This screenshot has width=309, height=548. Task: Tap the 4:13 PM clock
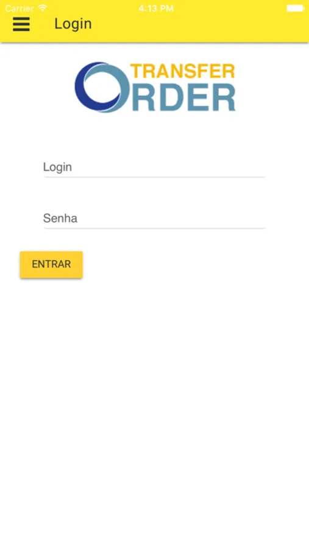coord(156,9)
